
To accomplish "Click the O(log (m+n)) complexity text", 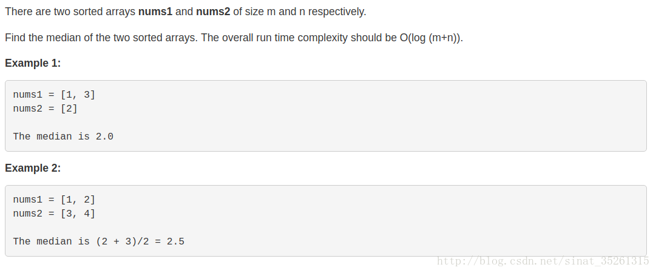I will coord(431,38).
